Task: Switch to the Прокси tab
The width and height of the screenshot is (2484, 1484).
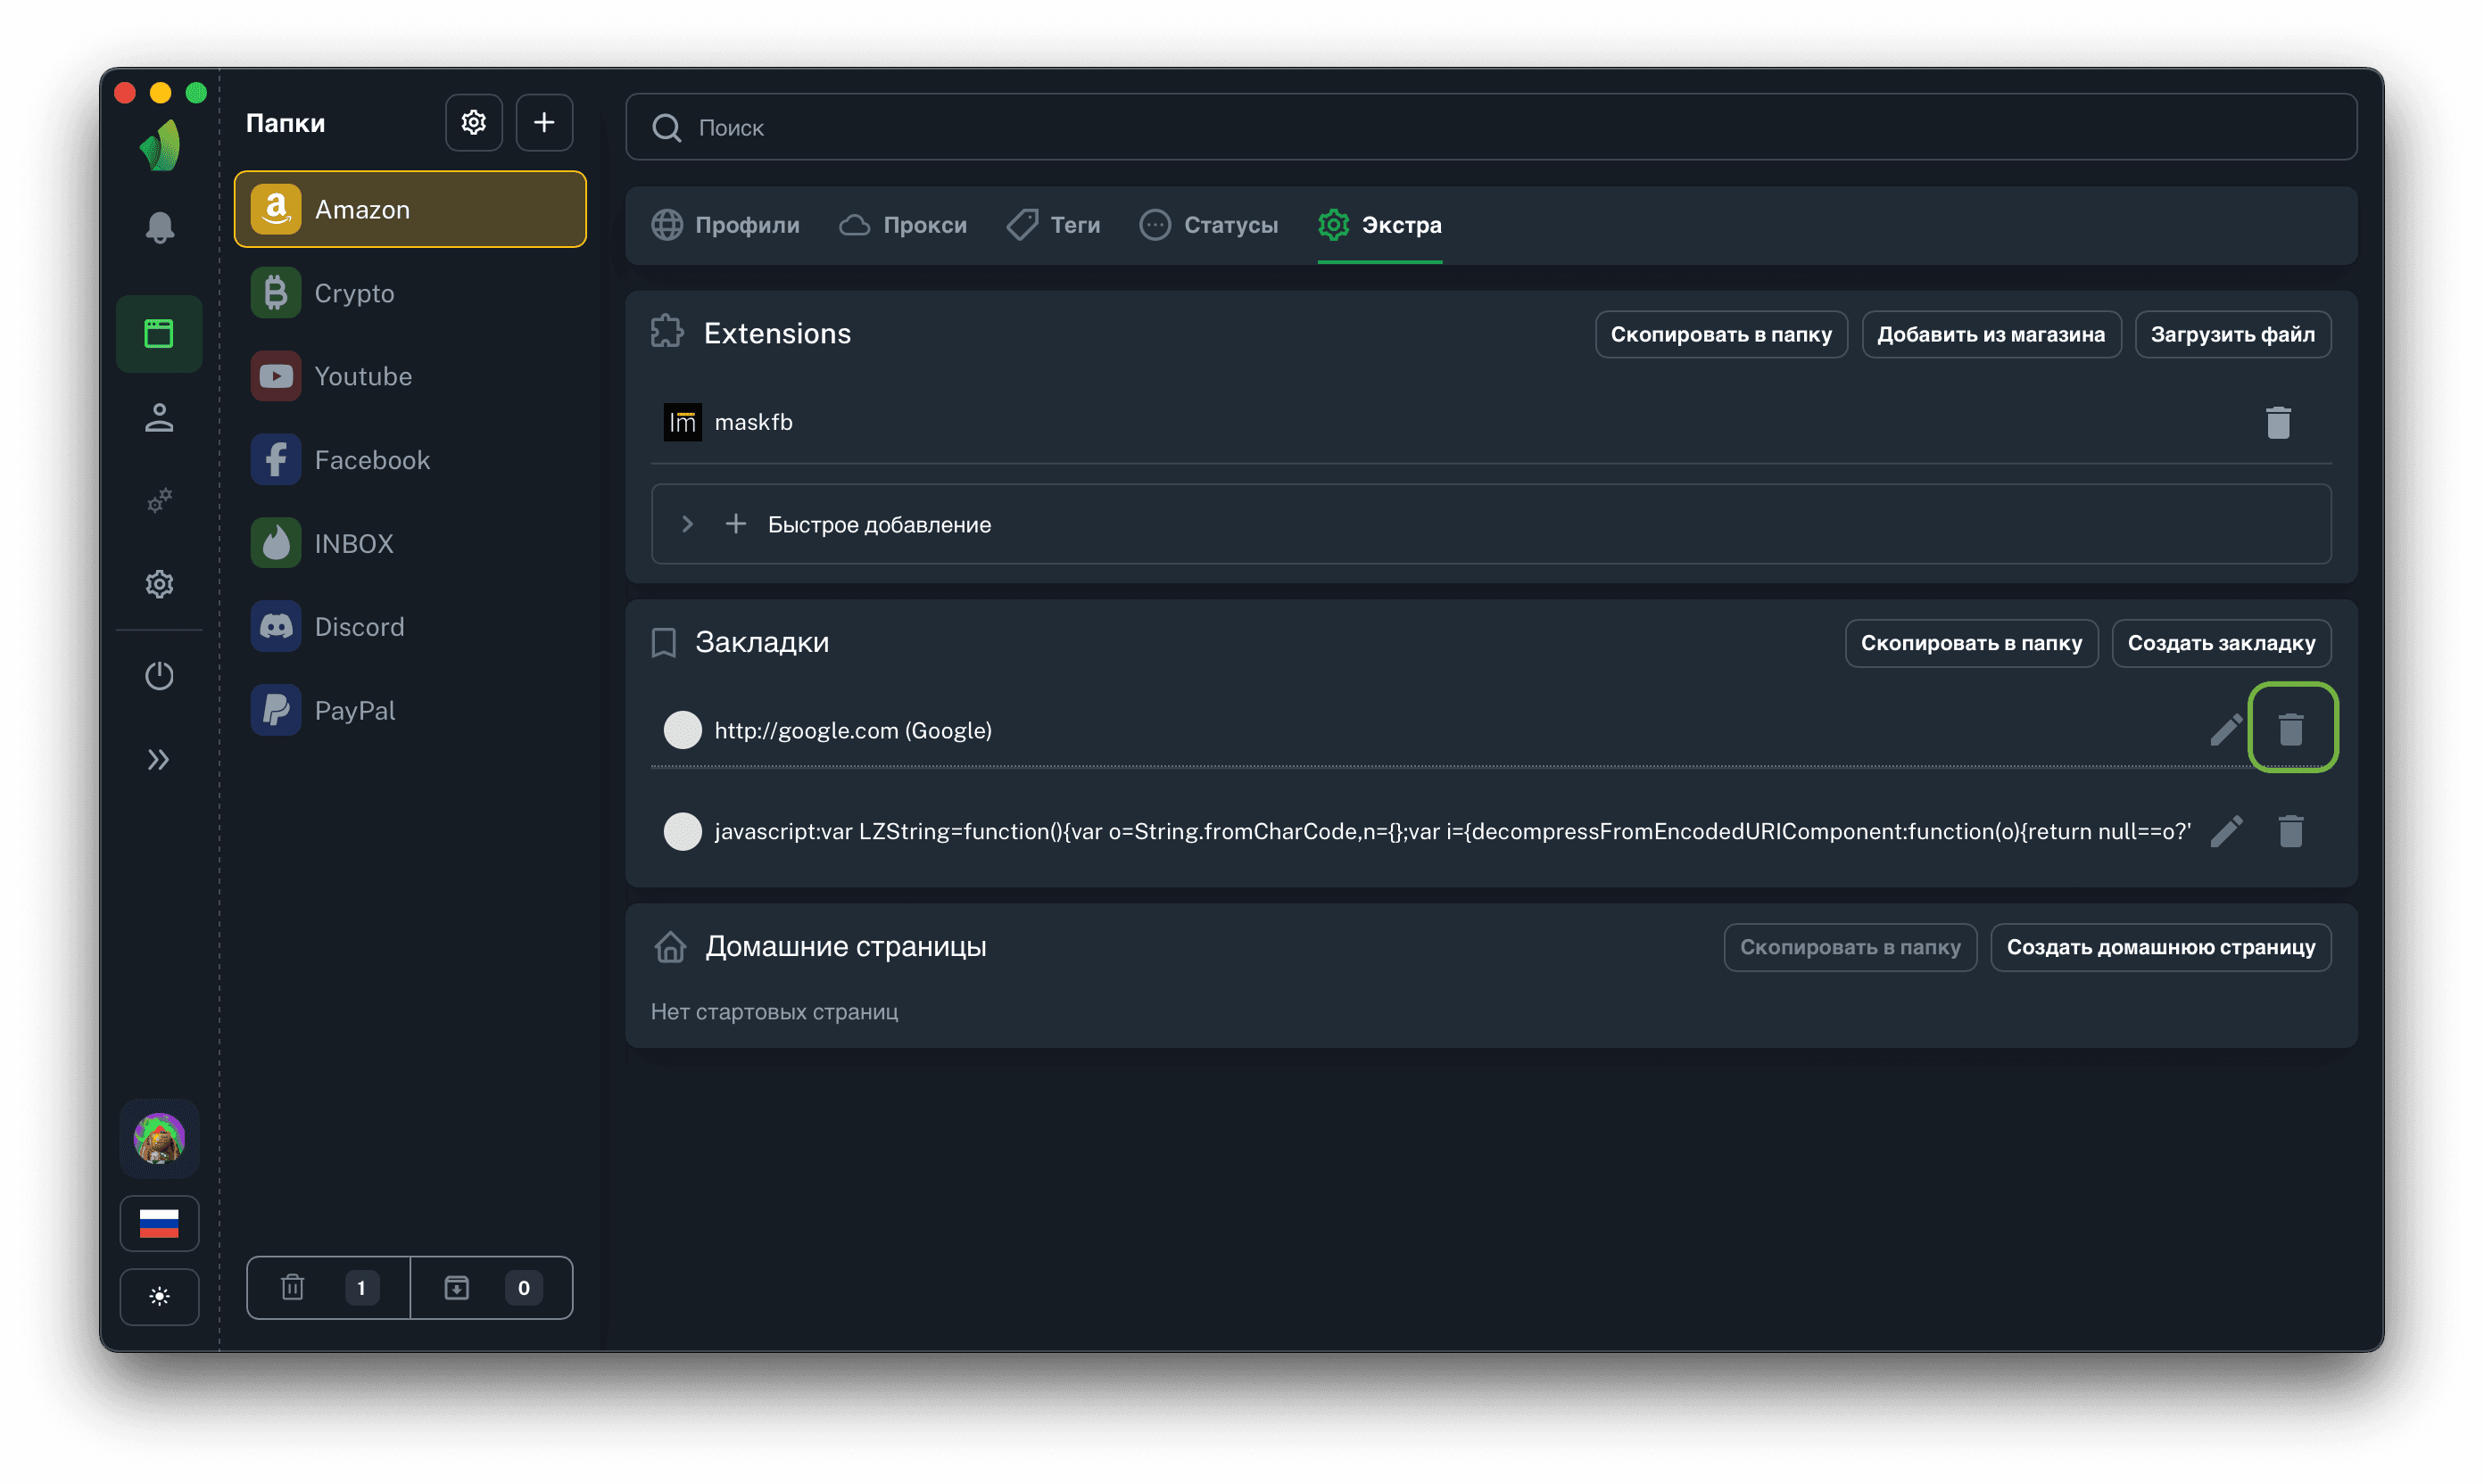Action: point(903,225)
